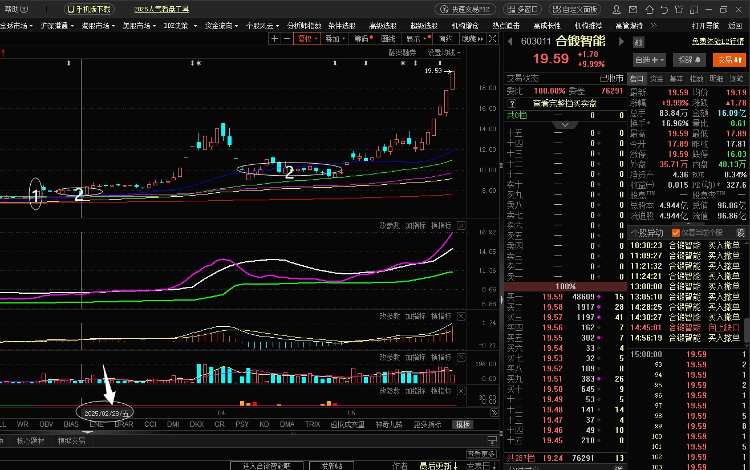750x470 pixels.
Task: Open the 自定义面板 custom panel
Action: pyautogui.click(x=575, y=9)
